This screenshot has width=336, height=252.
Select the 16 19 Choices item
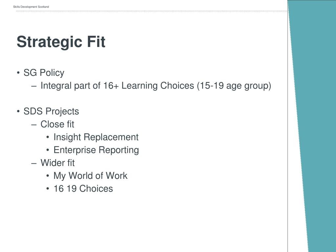coord(83,189)
